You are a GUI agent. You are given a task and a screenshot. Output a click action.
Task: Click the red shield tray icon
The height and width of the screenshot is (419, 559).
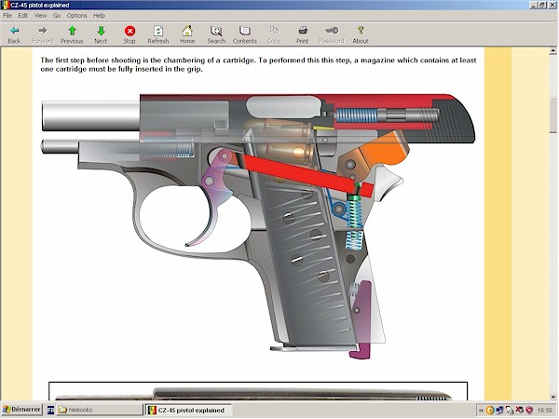pos(529,411)
